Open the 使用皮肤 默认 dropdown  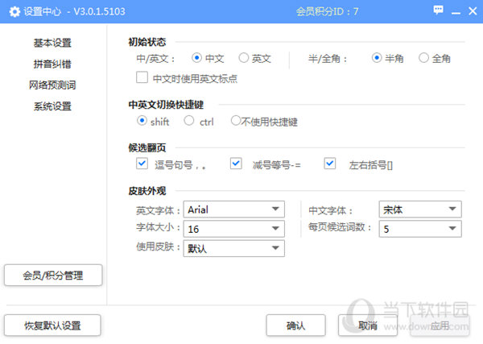tap(233, 248)
